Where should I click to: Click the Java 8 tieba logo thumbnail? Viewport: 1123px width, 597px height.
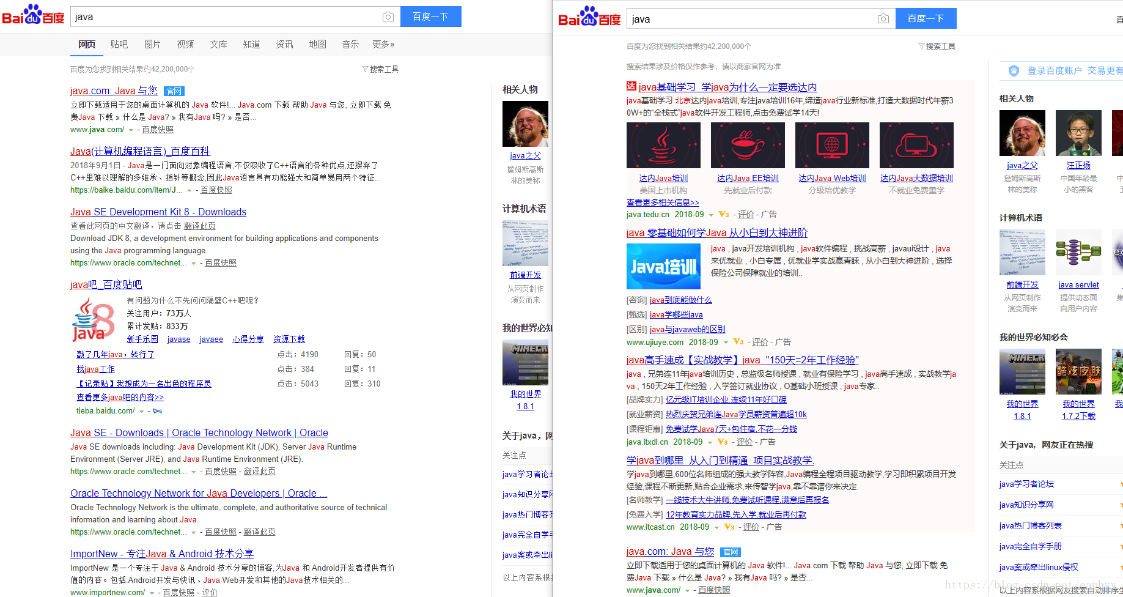tap(94, 319)
